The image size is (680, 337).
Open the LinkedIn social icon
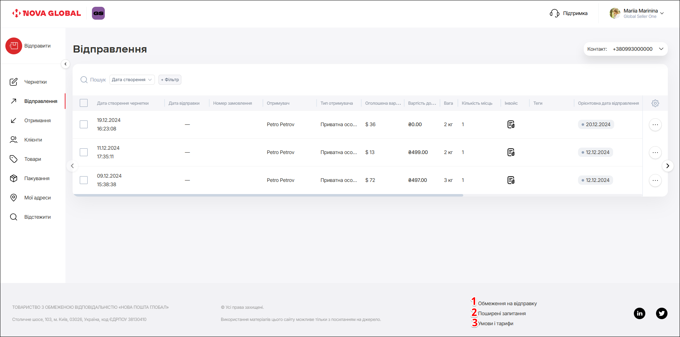pyautogui.click(x=639, y=313)
